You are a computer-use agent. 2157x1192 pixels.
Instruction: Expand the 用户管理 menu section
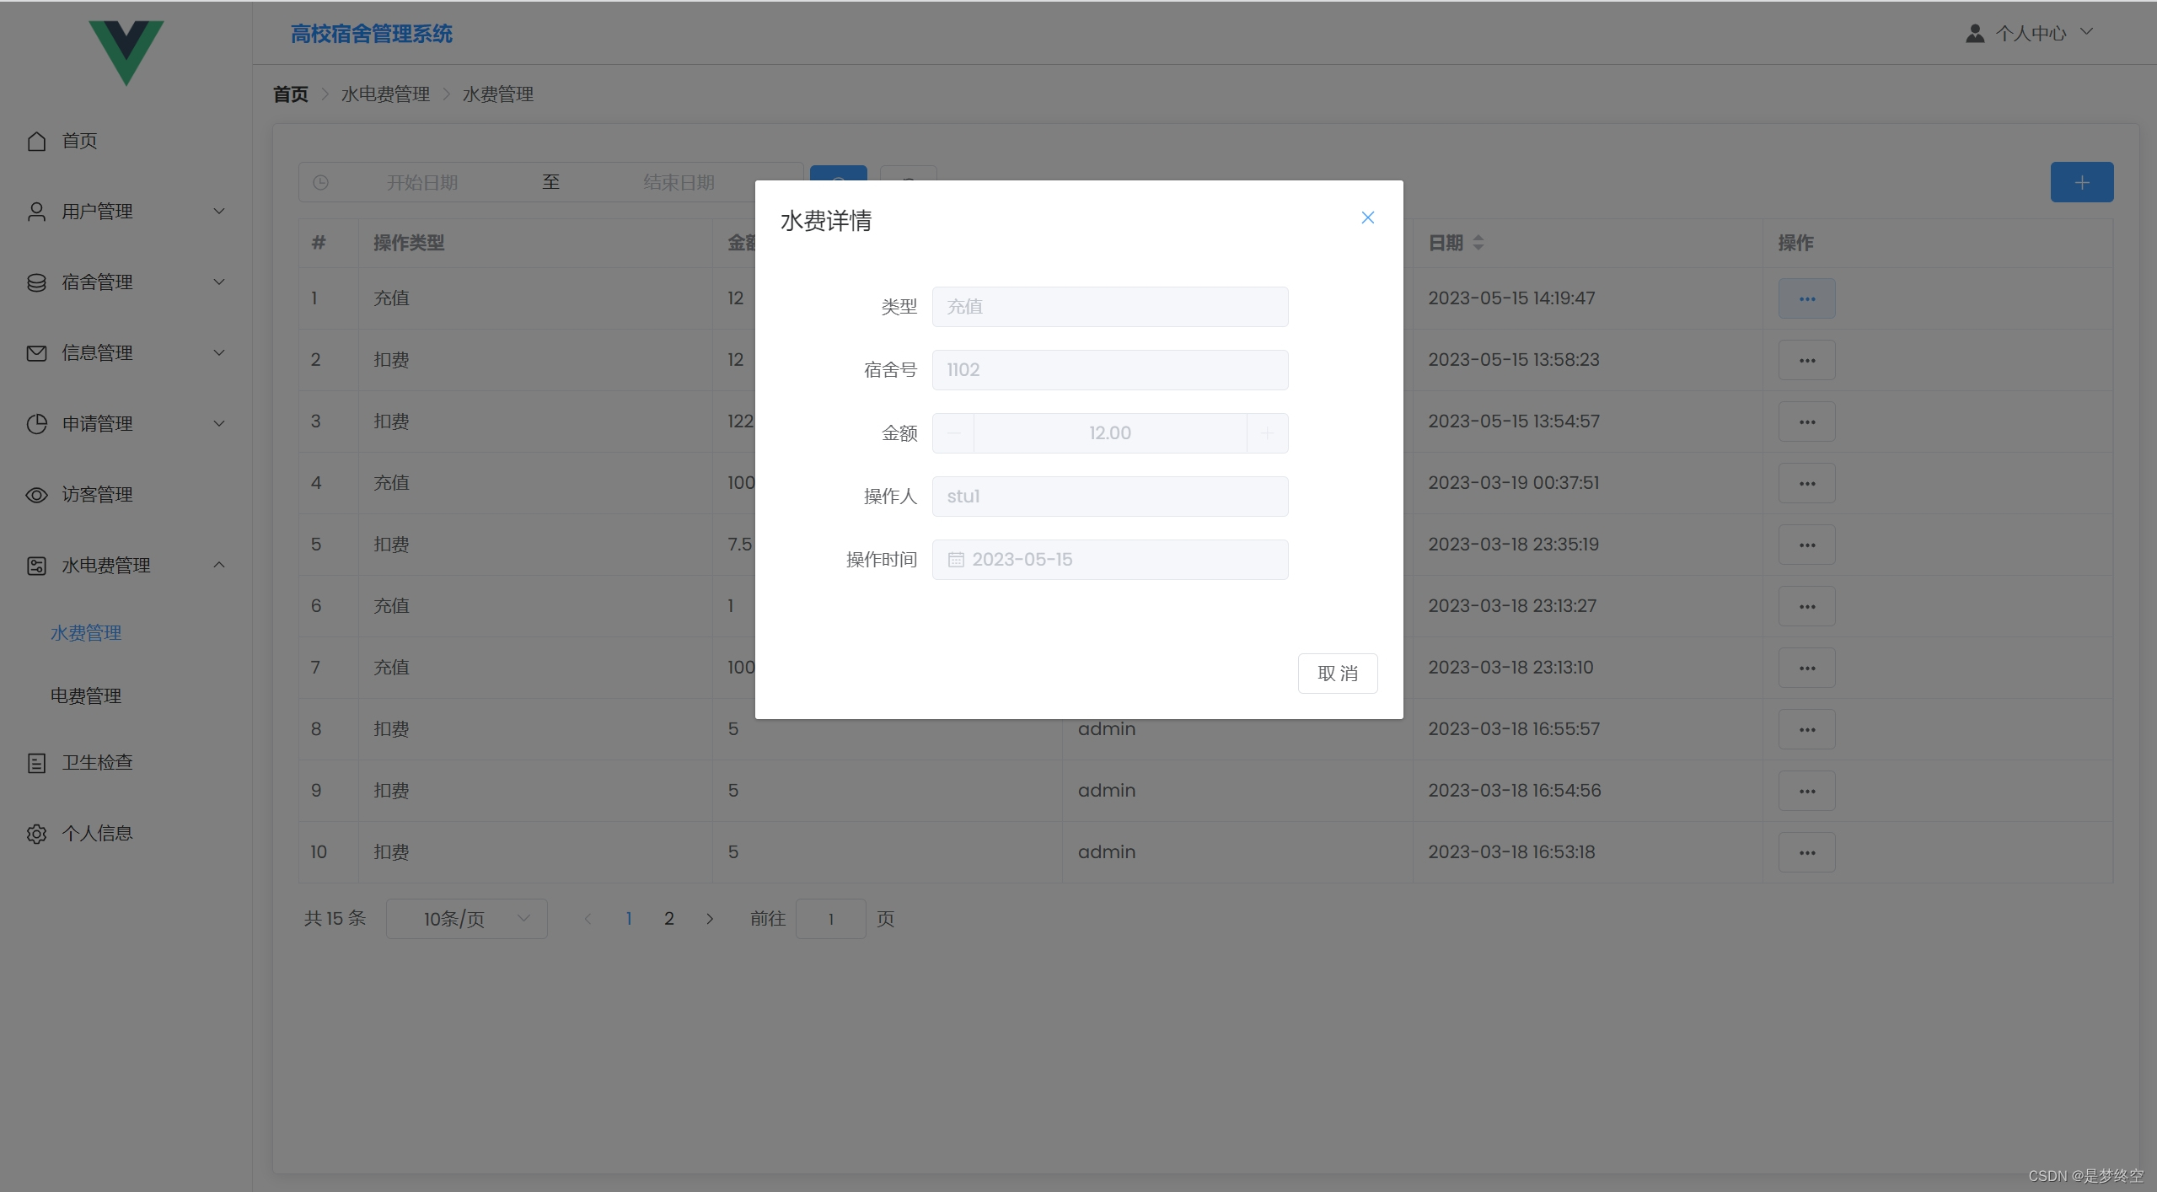tap(95, 211)
